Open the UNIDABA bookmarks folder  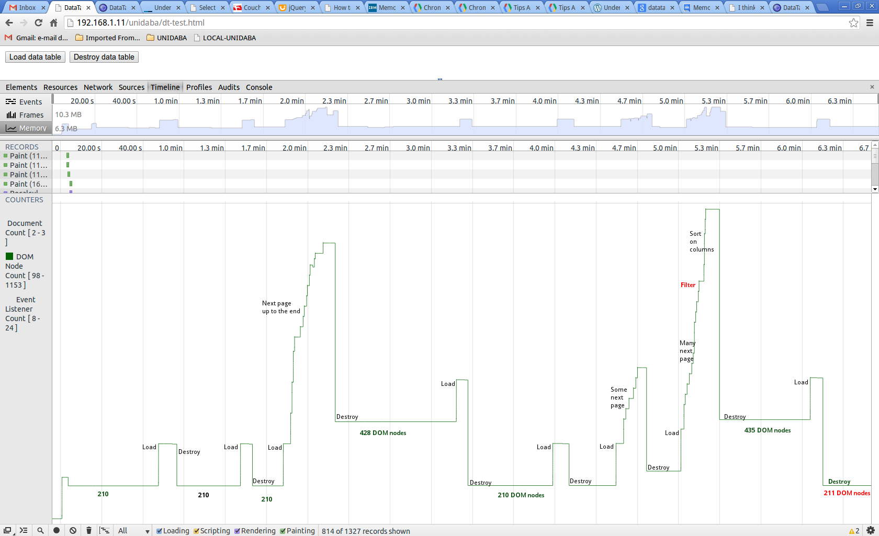click(x=167, y=38)
